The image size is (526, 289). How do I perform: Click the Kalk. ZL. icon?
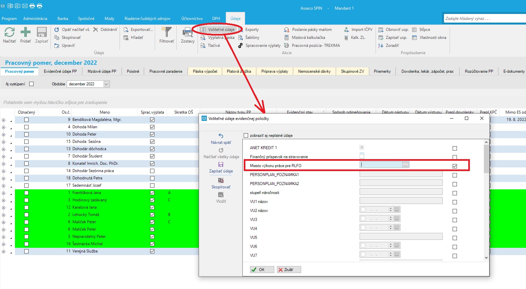(x=346, y=38)
